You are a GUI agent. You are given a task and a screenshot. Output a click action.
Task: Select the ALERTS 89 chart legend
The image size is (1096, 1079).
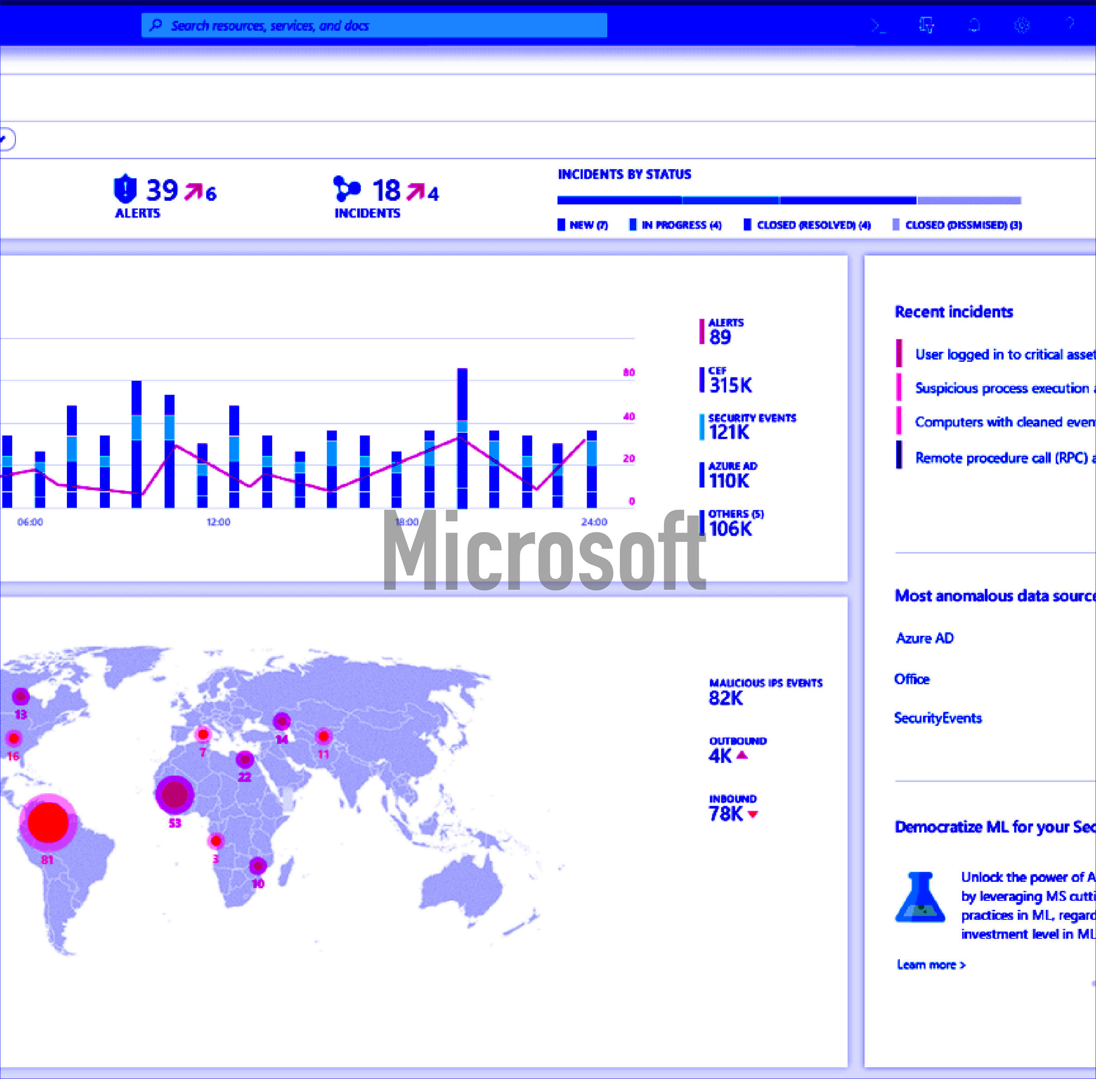[x=721, y=332]
